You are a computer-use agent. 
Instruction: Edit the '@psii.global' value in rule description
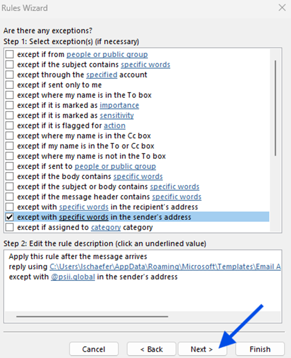click(73, 277)
